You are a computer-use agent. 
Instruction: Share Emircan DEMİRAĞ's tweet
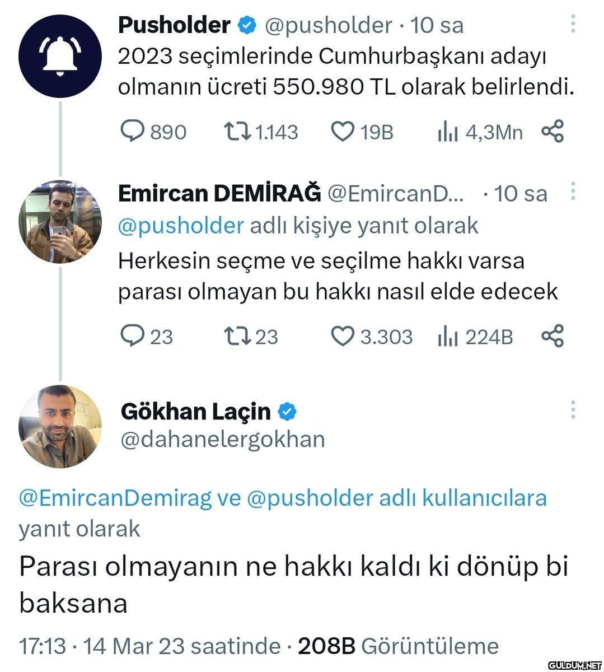point(553,336)
